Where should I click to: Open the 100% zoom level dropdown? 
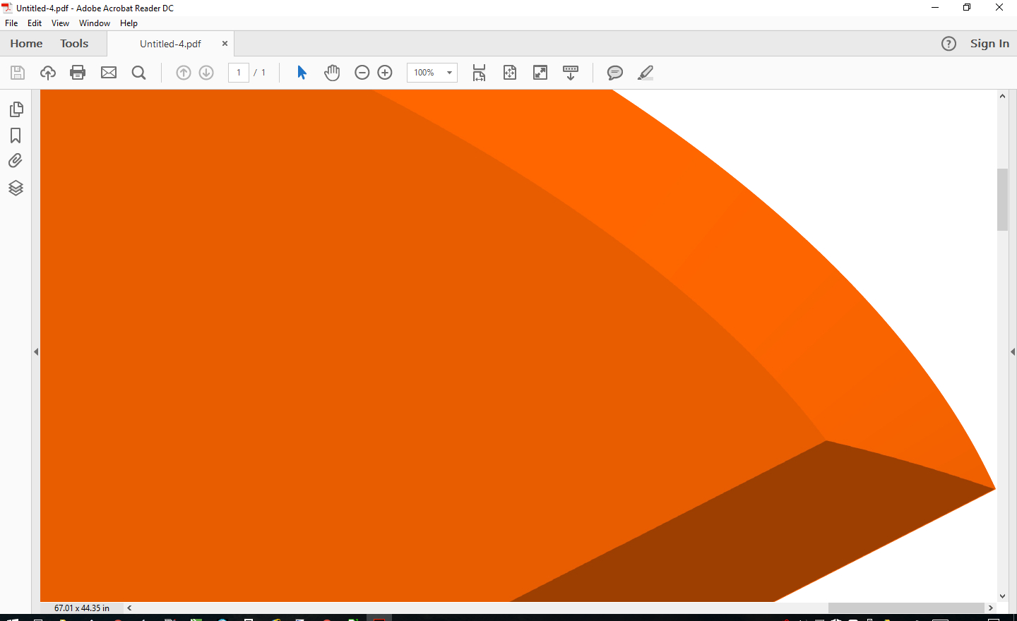449,73
